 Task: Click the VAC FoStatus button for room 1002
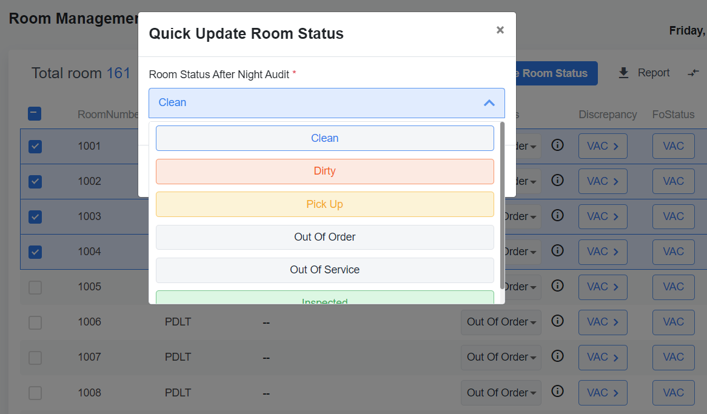point(673,181)
